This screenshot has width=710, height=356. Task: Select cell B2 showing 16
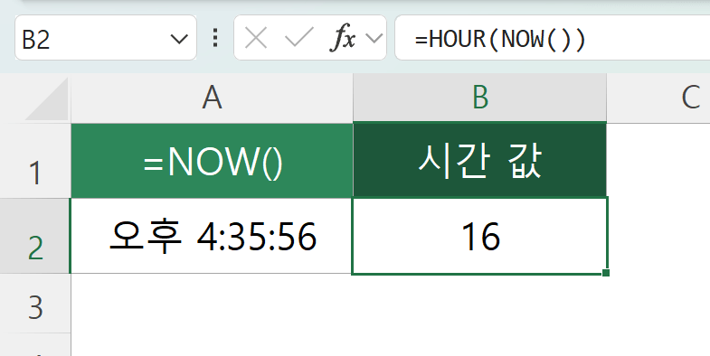[480, 236]
